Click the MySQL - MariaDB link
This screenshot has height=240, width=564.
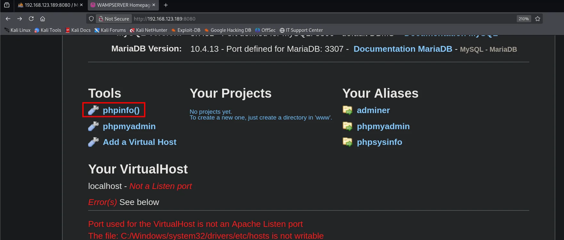488,49
